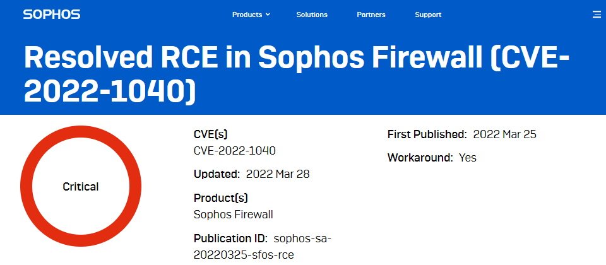Click the CVE(s) field label
The width and height of the screenshot is (606, 265).
tap(211, 134)
